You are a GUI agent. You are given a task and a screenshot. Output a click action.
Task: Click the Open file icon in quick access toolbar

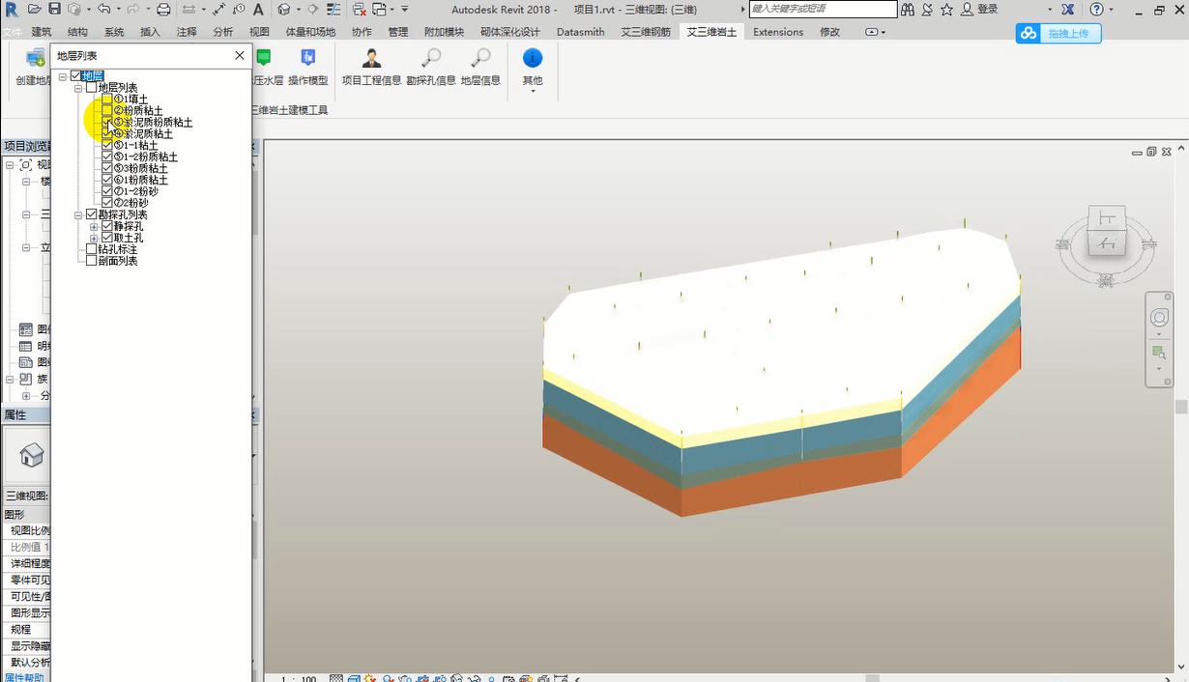point(35,9)
